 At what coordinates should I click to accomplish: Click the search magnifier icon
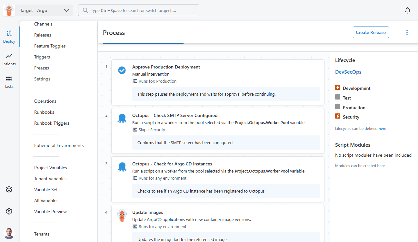(85, 10)
